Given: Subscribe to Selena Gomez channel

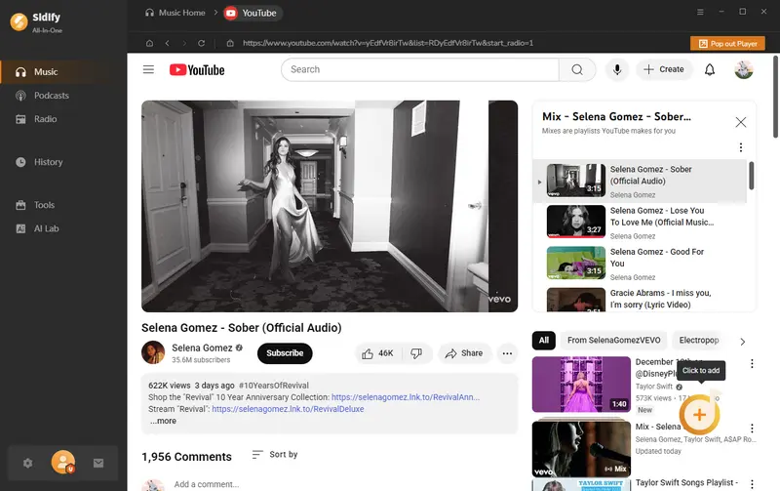Looking at the screenshot, I should click(285, 353).
